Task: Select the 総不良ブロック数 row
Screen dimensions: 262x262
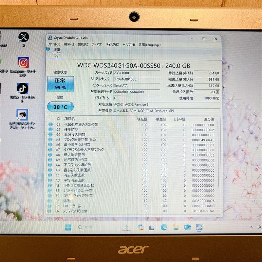Action: click(132, 160)
